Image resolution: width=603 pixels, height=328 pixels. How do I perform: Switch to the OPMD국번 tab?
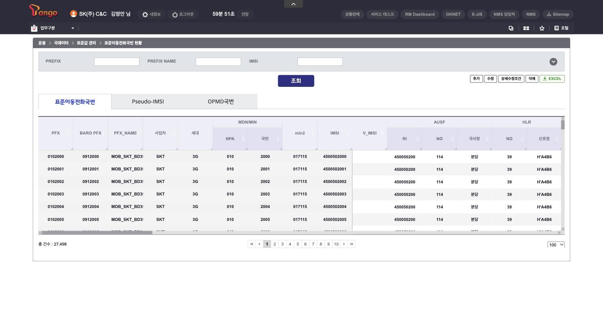point(221,102)
